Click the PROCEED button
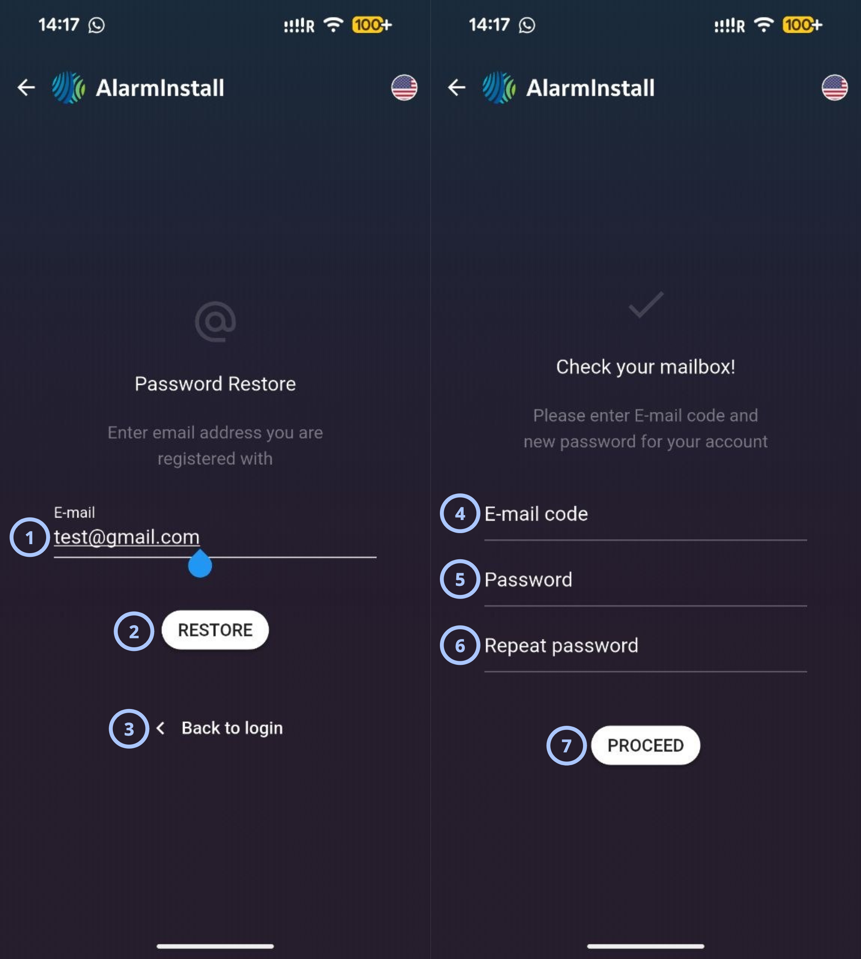861x959 pixels. click(x=645, y=745)
